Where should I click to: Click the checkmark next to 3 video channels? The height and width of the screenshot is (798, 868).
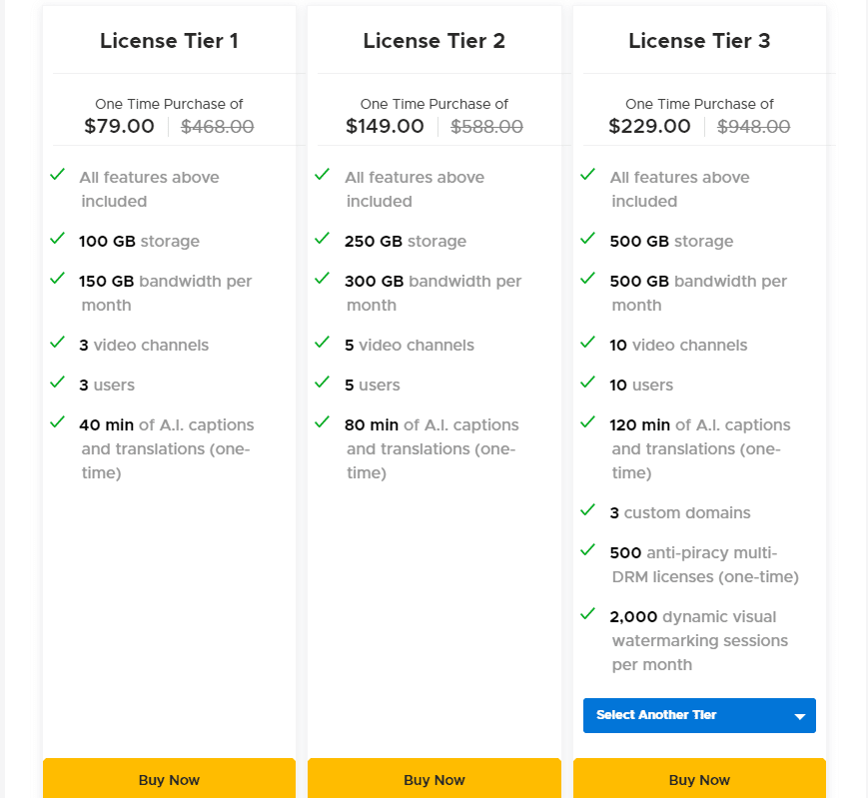click(x=57, y=345)
